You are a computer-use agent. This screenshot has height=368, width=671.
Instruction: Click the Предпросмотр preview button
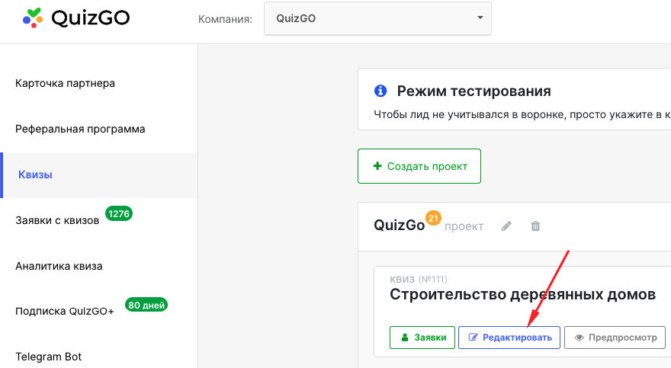tap(615, 338)
